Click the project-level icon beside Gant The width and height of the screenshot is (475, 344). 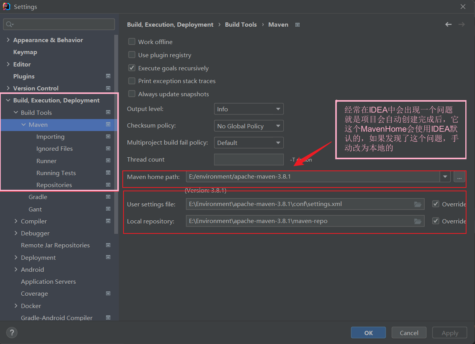point(108,209)
